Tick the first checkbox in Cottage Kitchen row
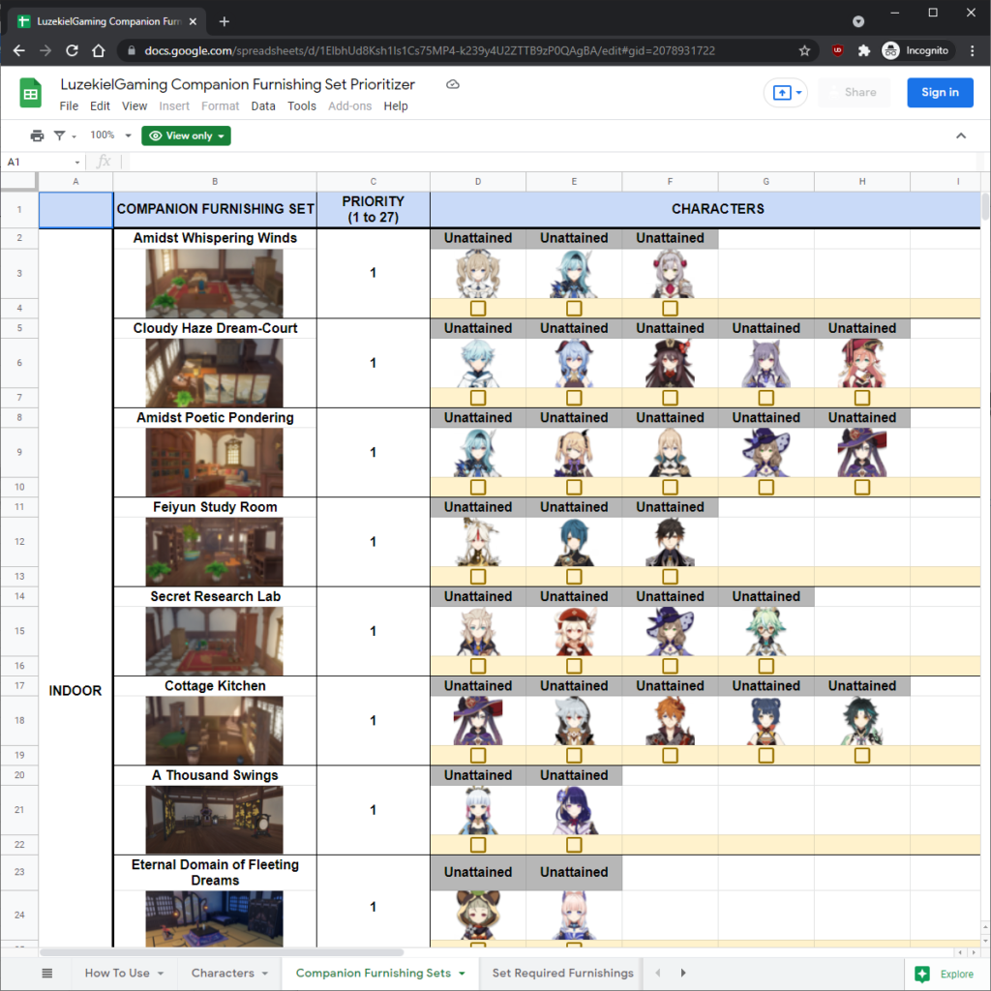 pos(477,755)
